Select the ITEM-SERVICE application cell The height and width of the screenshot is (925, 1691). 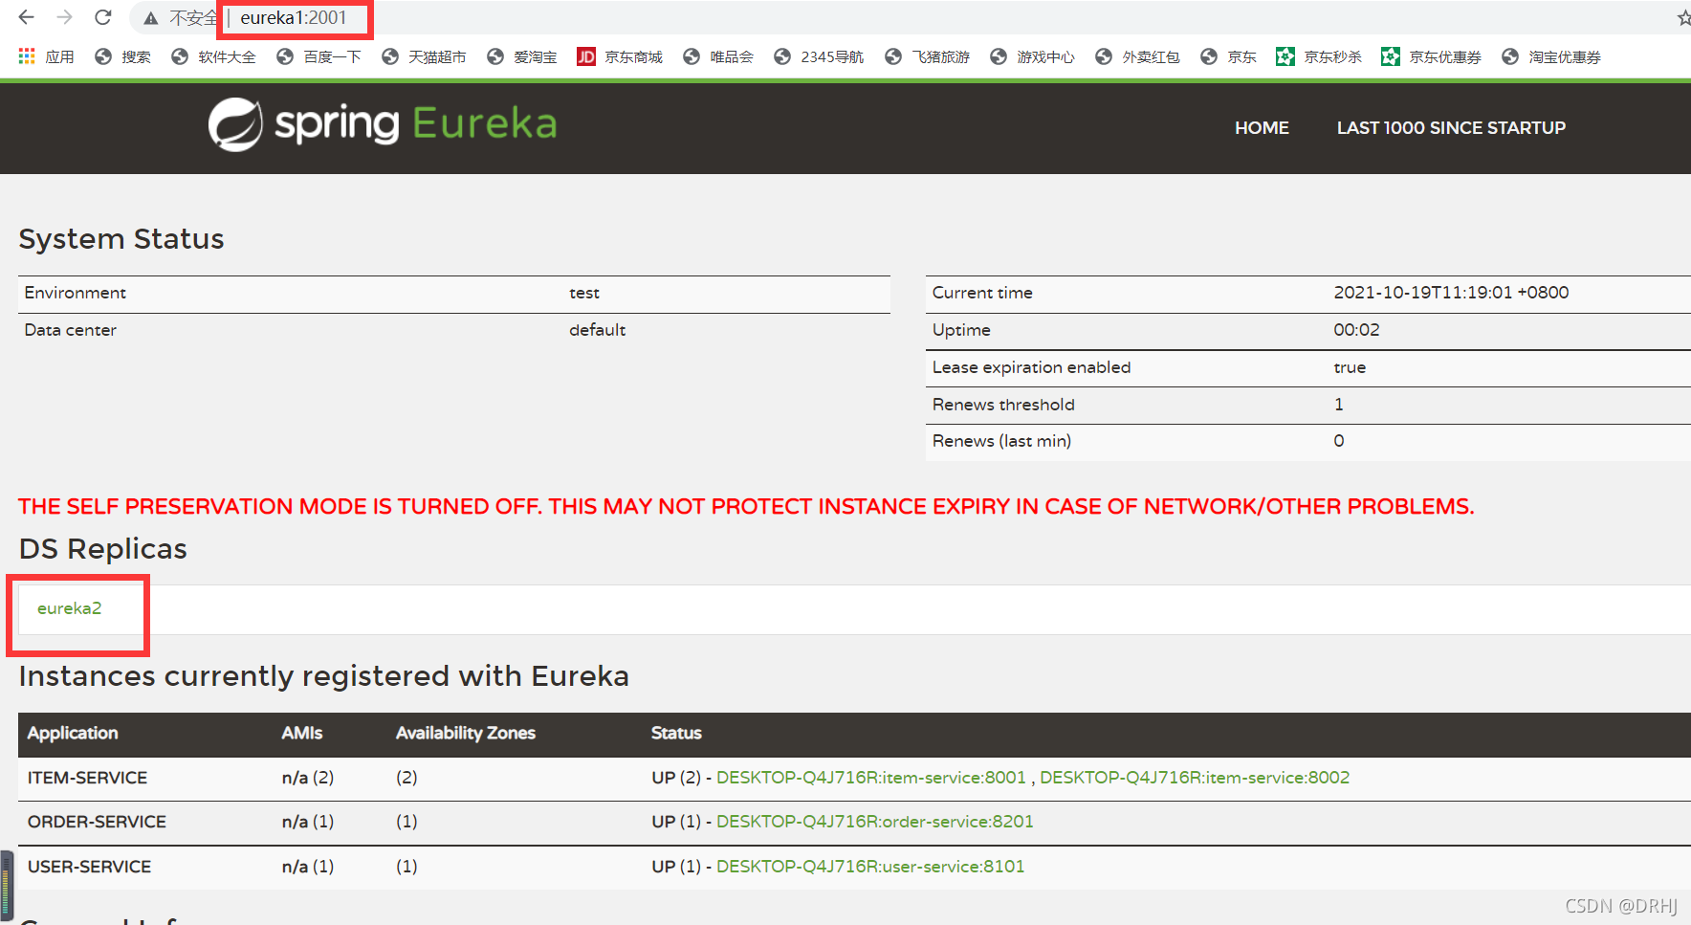click(x=87, y=778)
